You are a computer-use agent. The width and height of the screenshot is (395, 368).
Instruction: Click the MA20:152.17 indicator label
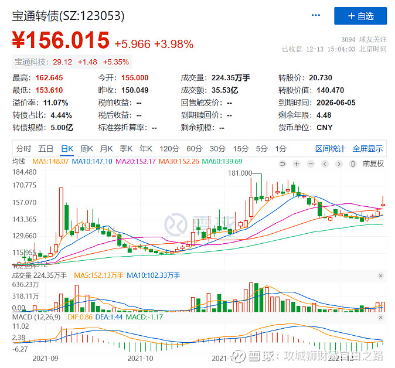135,162
